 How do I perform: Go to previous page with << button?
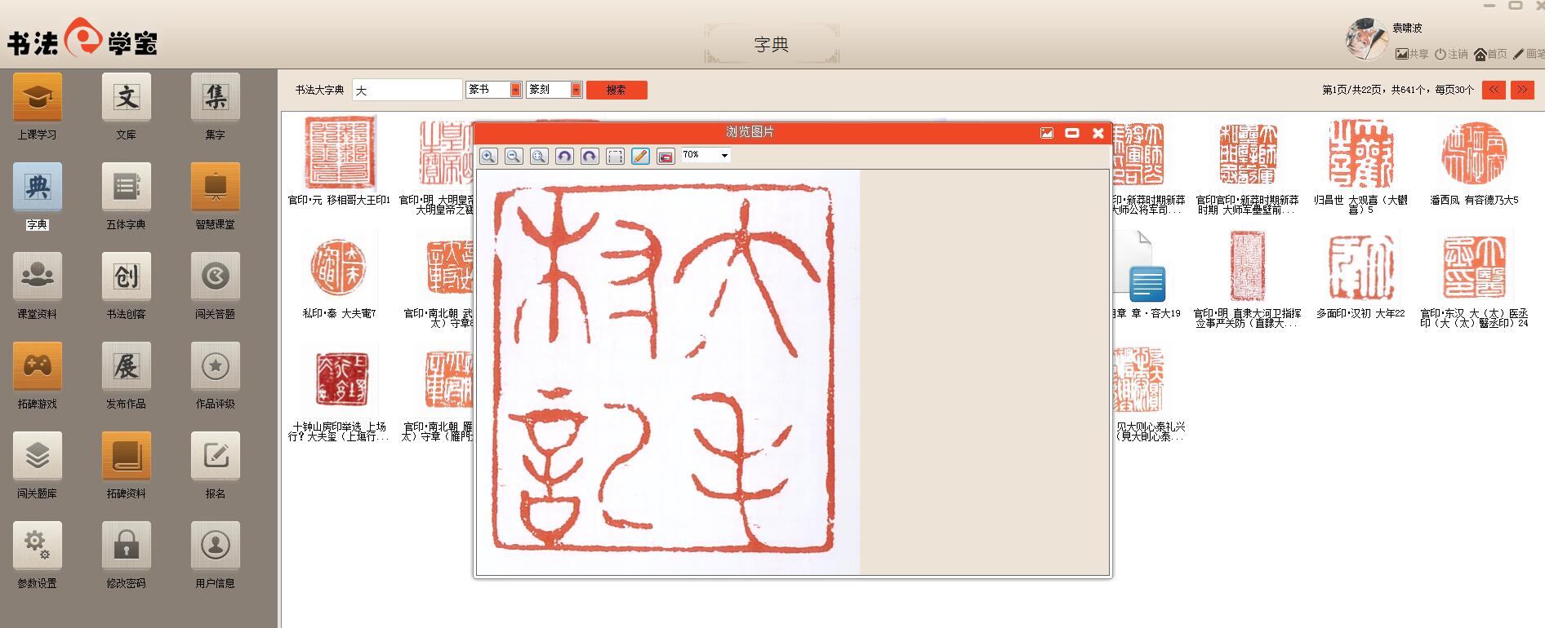1494,90
